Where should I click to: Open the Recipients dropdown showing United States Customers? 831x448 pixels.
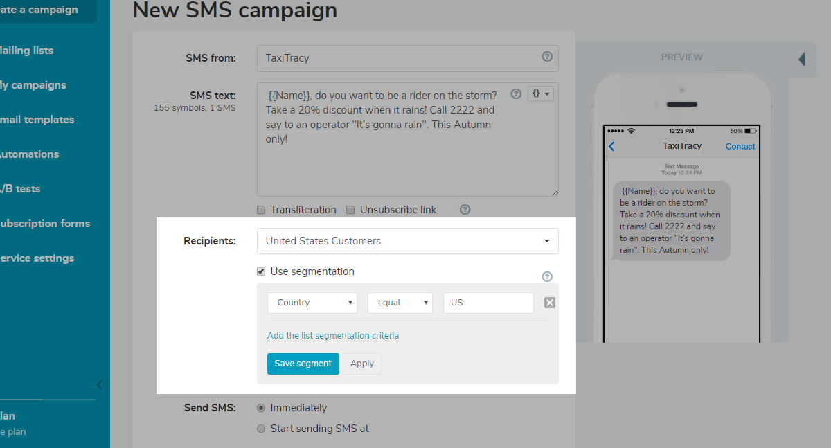pos(407,240)
